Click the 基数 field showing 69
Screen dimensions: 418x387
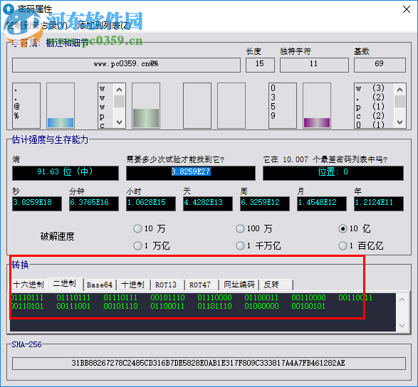coord(380,65)
